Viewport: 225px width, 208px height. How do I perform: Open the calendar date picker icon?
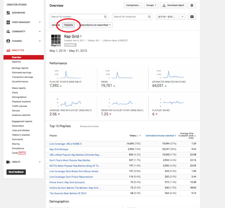coord(192,17)
